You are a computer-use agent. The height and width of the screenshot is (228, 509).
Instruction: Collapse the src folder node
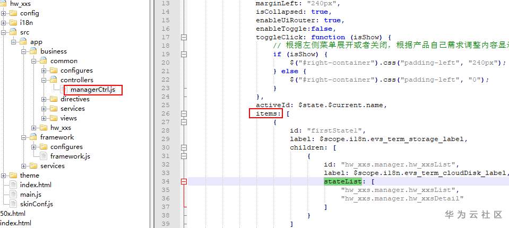point(3,32)
